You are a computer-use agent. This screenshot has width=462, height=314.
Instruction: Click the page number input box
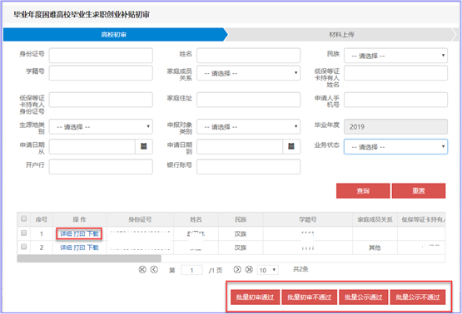(x=191, y=270)
